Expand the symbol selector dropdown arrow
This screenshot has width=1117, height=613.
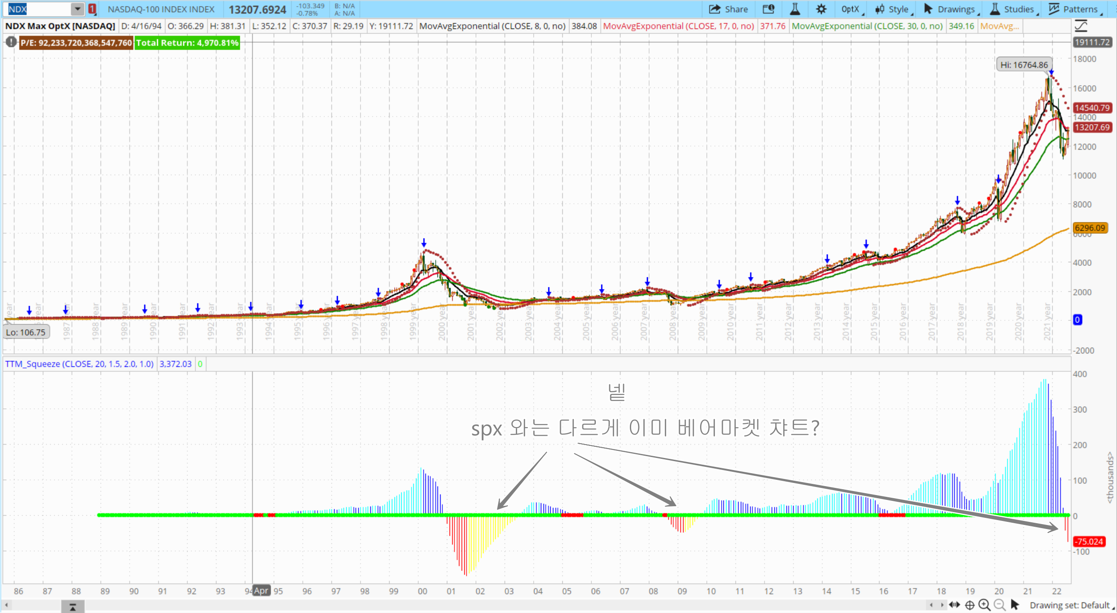[77, 9]
